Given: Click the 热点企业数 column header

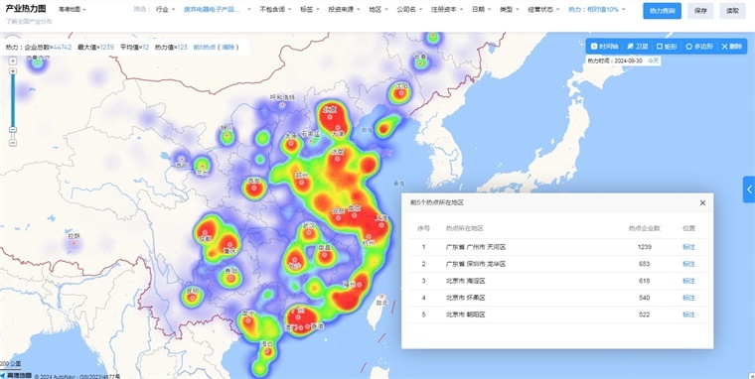Looking at the screenshot, I should (645, 228).
